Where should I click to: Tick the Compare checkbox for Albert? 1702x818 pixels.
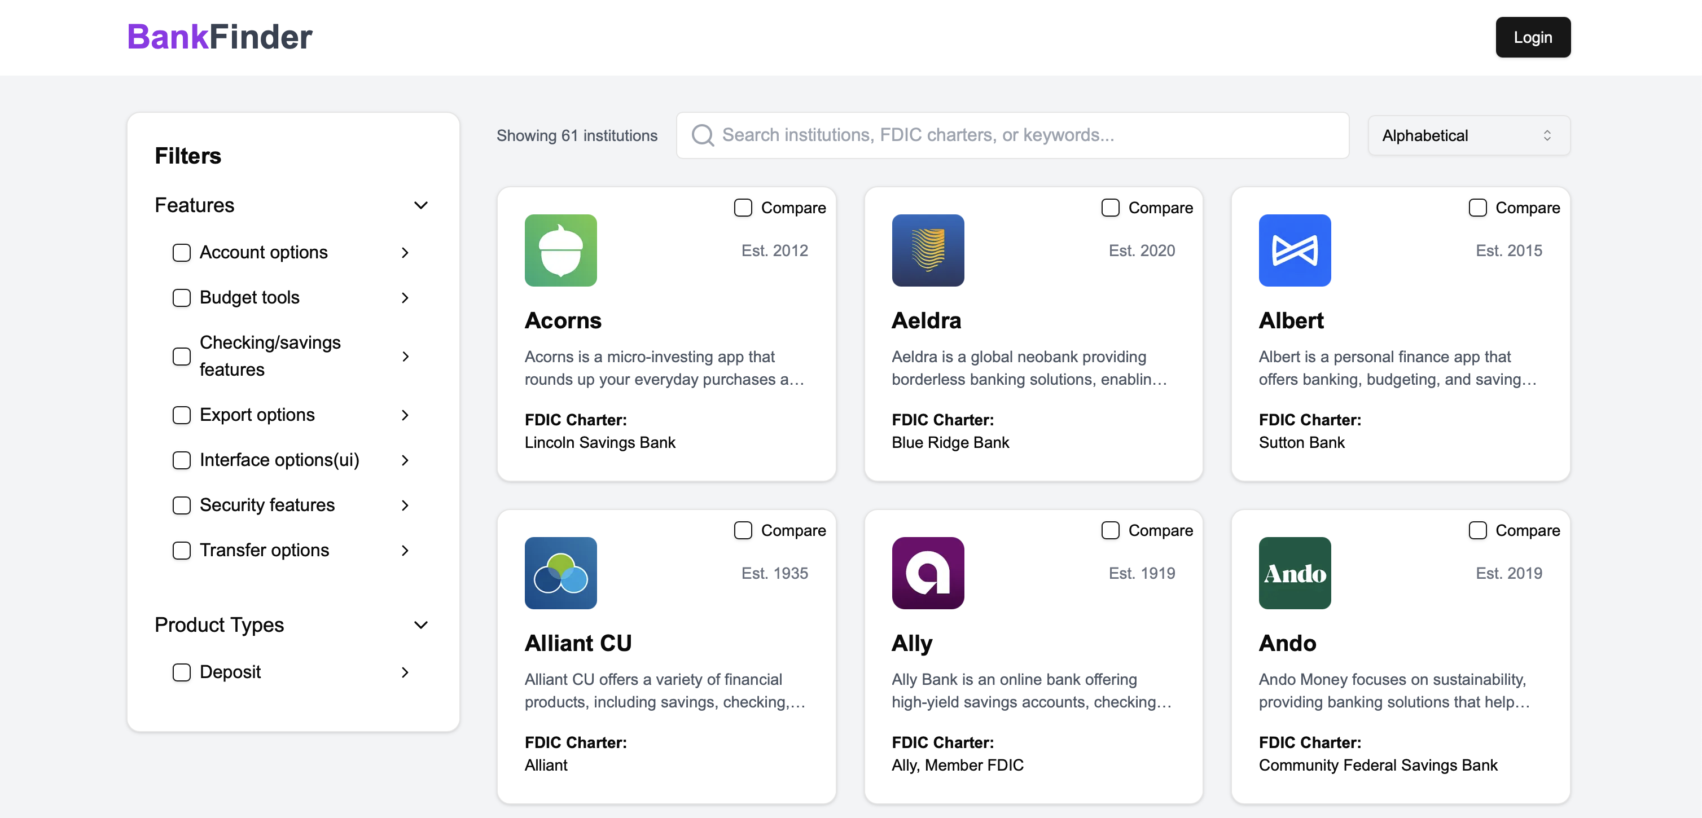click(1478, 208)
